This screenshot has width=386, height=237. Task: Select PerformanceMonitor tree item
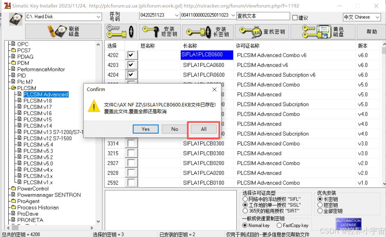pyautogui.click(x=41, y=69)
